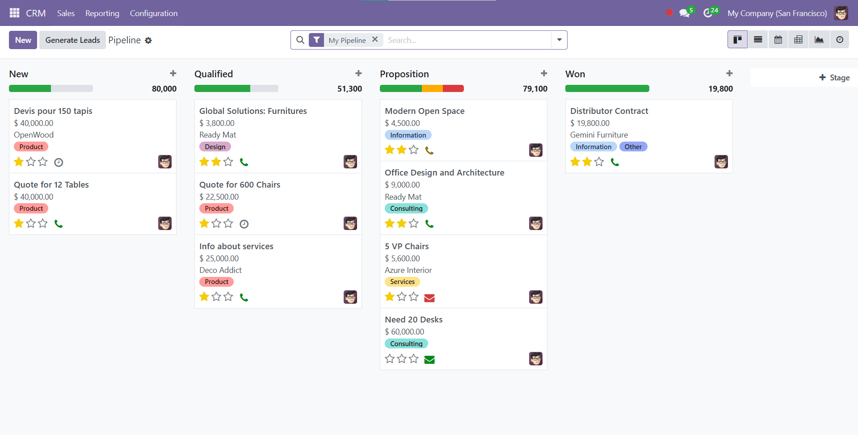The width and height of the screenshot is (858, 435).
Task: Open the email activity icon on 5 VP Chairs
Action: (x=429, y=297)
